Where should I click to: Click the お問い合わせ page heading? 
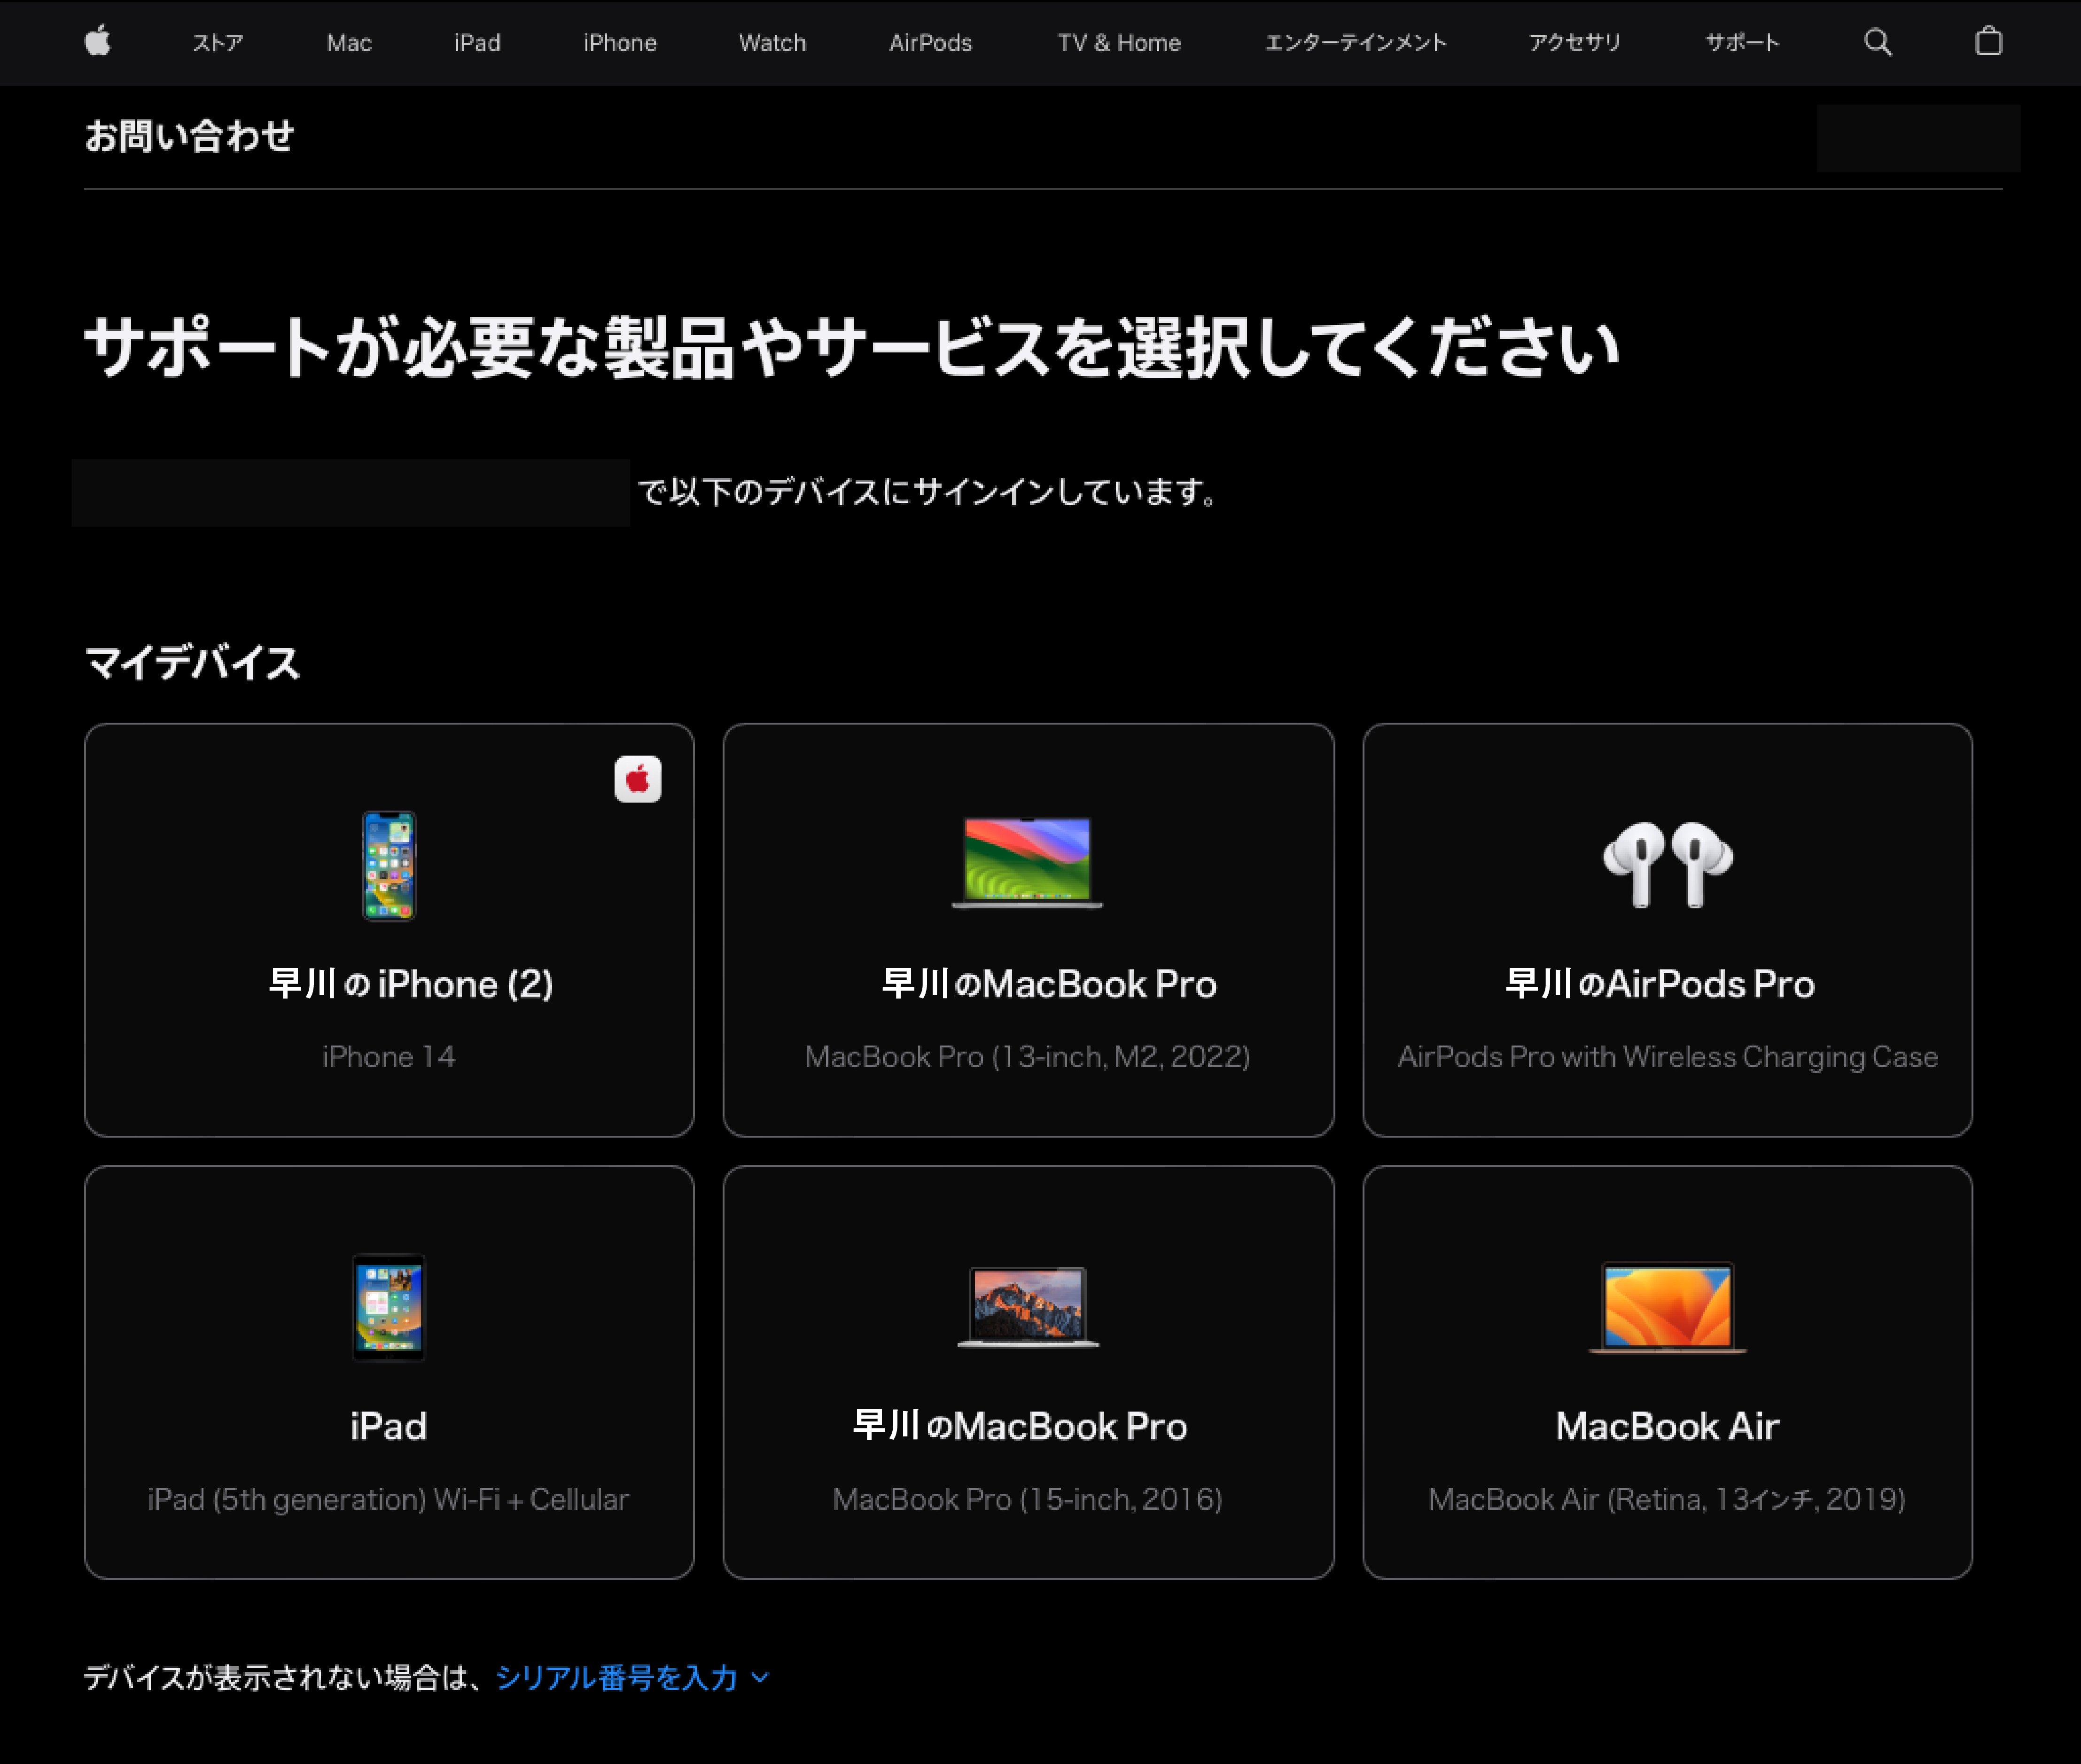tap(189, 136)
